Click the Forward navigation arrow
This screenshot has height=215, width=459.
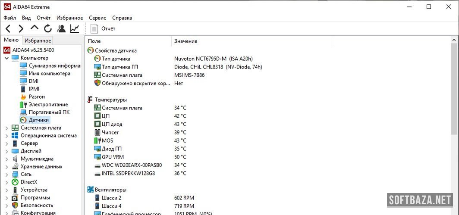point(21,29)
